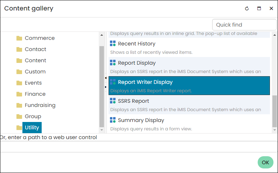Select the Group folder label
The width and height of the screenshot is (278, 173).
pyautogui.click(x=33, y=116)
